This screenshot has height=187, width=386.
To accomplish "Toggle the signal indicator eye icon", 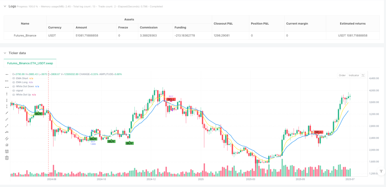I will 14,91.
